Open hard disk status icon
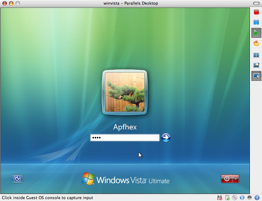262x201 pixels. pos(227,198)
